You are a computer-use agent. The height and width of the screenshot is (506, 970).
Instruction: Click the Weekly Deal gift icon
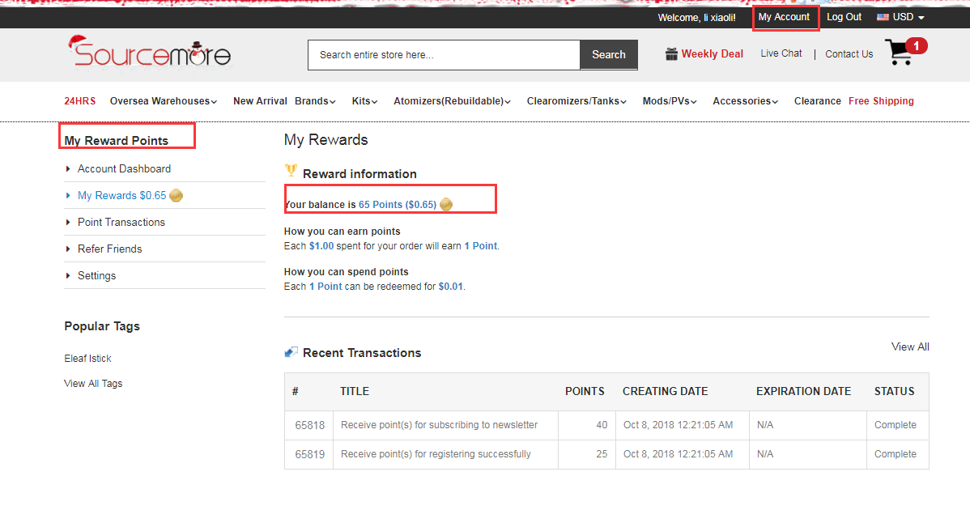[x=671, y=54]
